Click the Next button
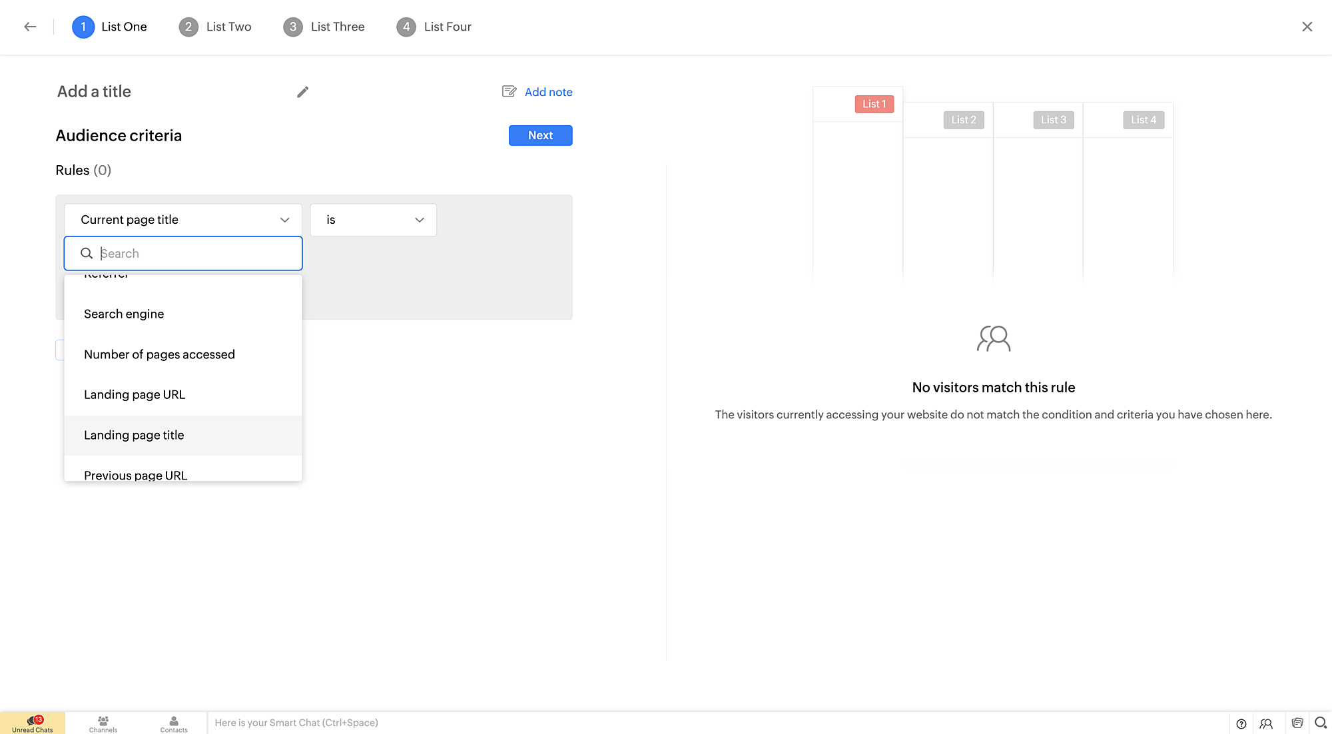 pos(540,135)
